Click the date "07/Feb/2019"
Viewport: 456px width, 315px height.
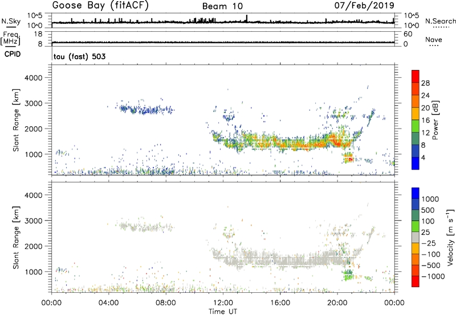point(364,6)
